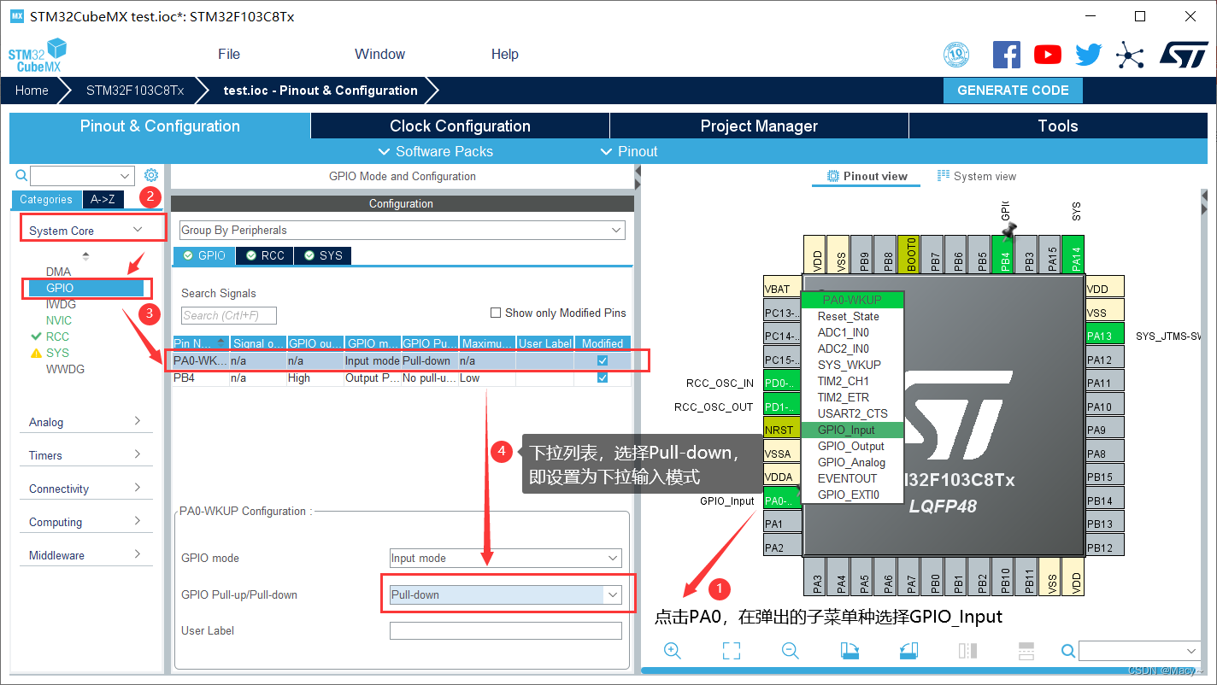
Task: Enable Show only Modified Pins
Action: point(495,312)
